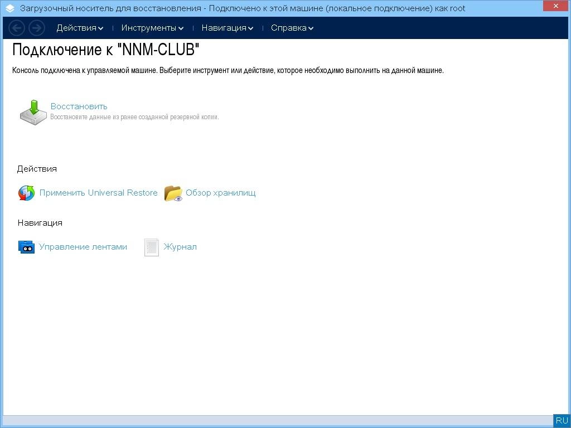Click the back navigation arrow icon
571x428 pixels.
[x=16, y=28]
